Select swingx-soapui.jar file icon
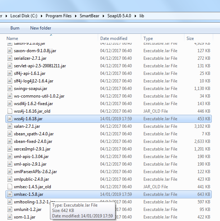The width and height of the screenshot is (220, 221). point(10,88)
